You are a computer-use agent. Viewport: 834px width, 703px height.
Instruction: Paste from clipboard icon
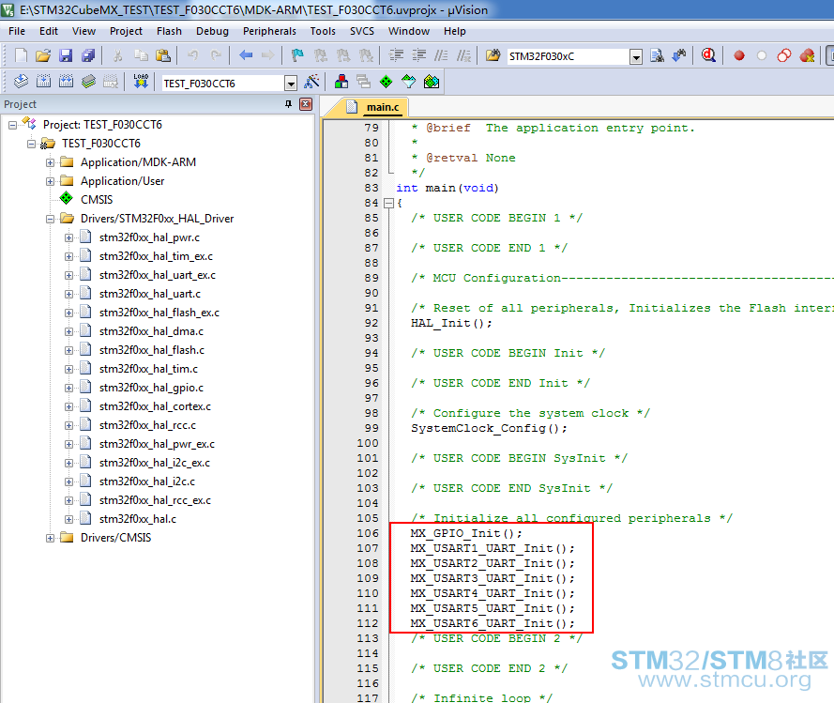pyautogui.click(x=162, y=55)
